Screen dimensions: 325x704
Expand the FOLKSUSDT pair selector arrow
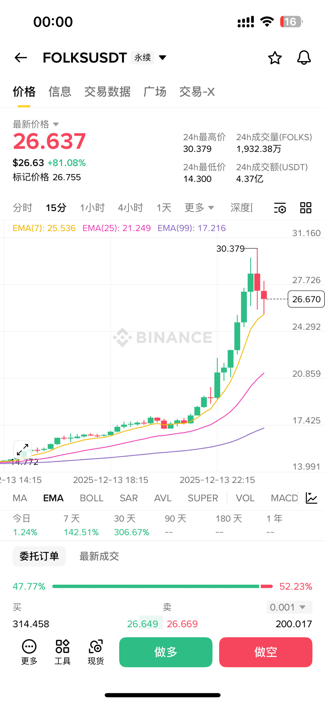point(162,58)
